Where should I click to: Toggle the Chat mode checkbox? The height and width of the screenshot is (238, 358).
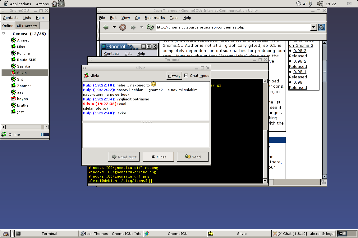(x=186, y=76)
